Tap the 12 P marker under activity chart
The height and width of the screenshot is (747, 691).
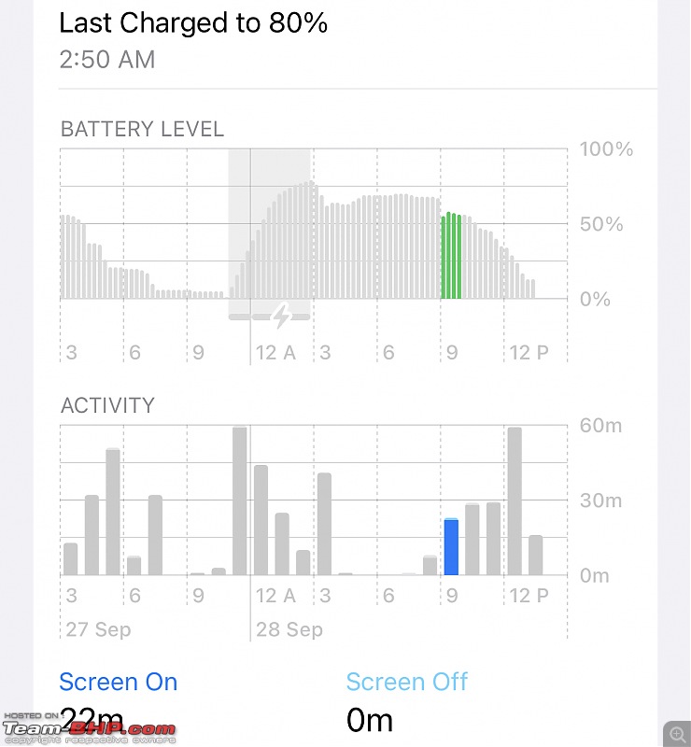coord(529,596)
